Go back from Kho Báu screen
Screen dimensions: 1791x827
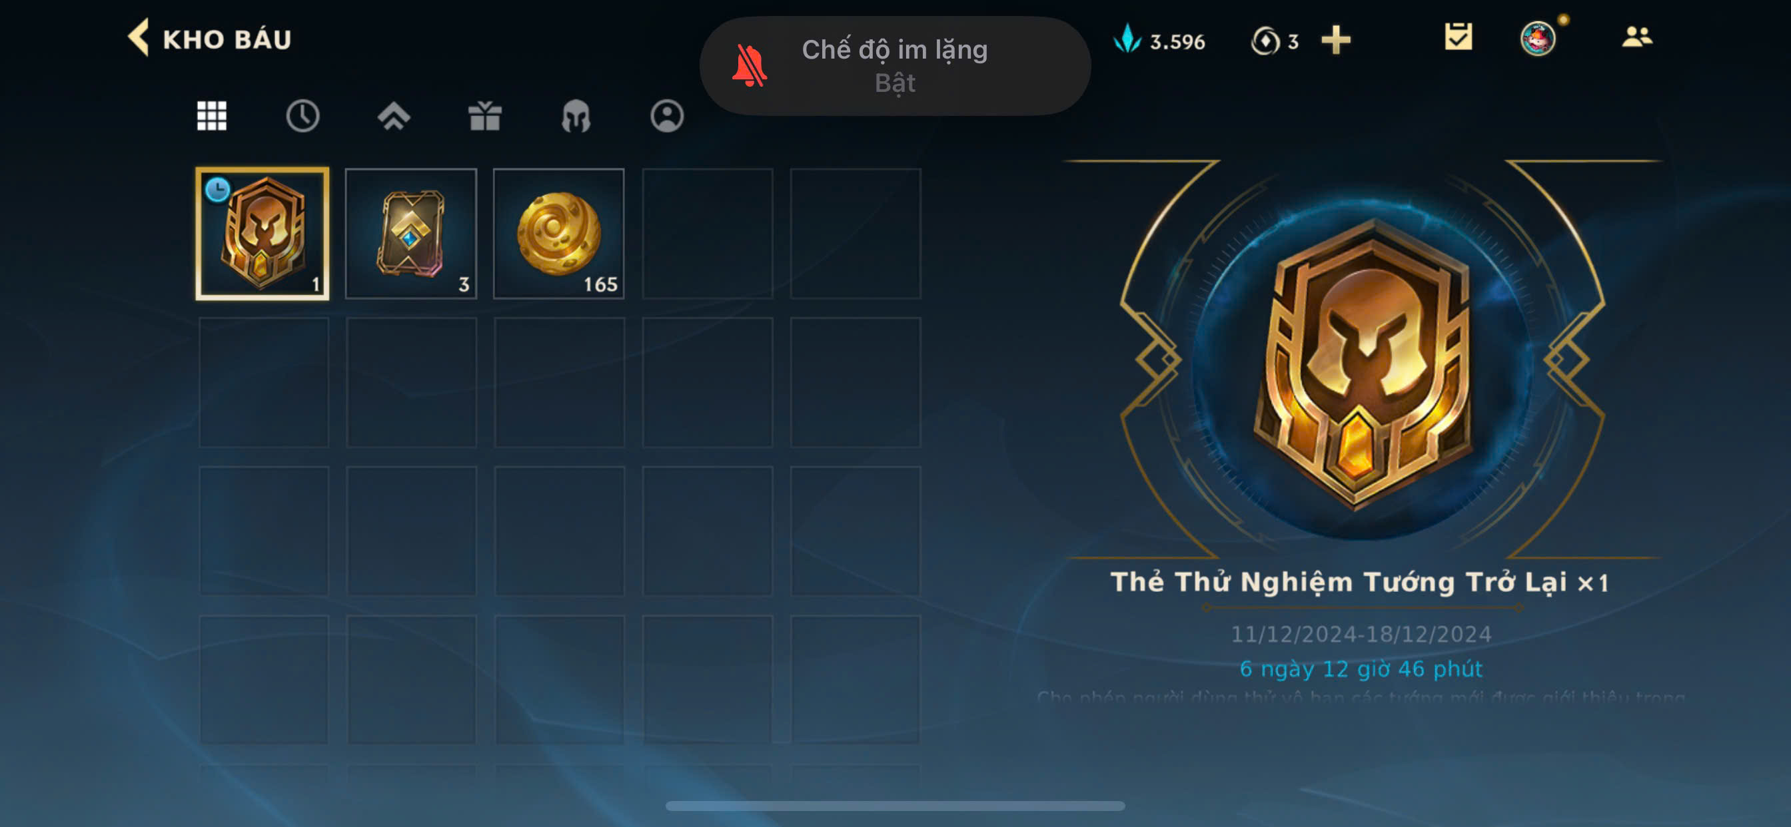click(139, 37)
